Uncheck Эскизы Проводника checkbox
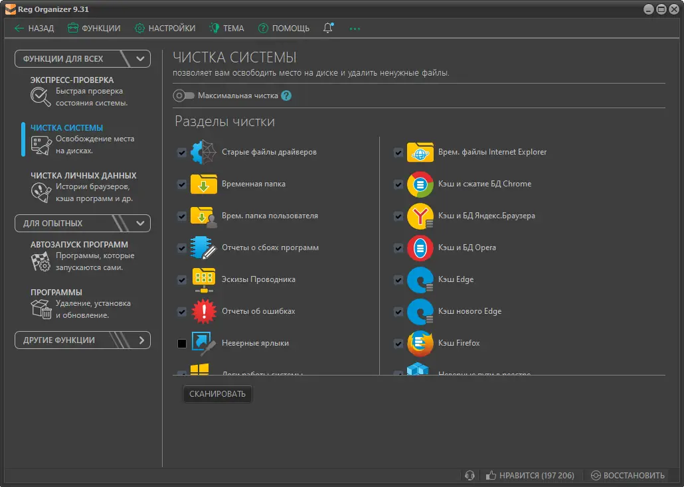The height and width of the screenshot is (487, 684). [x=182, y=280]
